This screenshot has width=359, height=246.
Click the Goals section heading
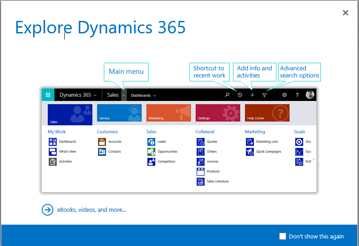coord(300,132)
